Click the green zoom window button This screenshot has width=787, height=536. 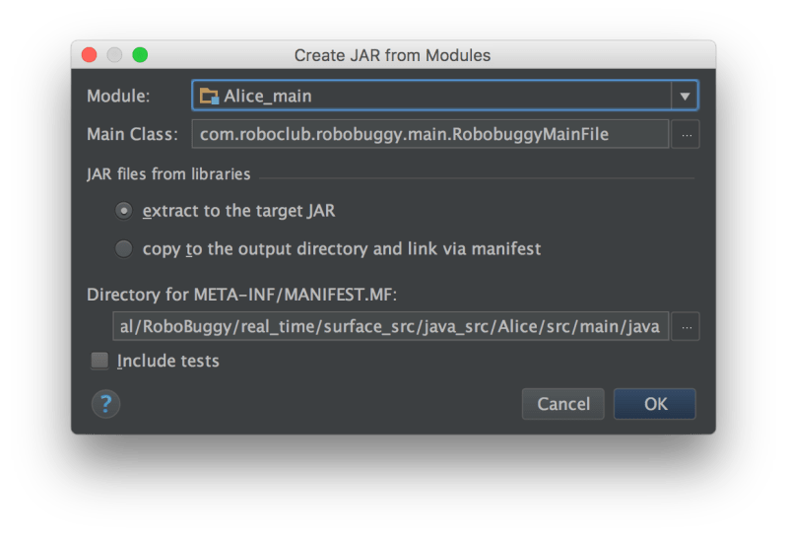[x=140, y=55]
